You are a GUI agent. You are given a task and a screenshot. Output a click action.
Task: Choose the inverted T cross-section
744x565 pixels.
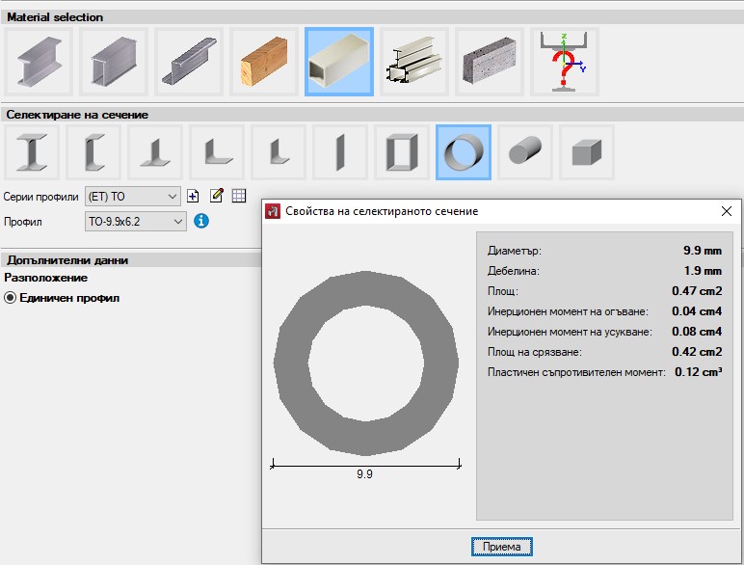coord(155,152)
